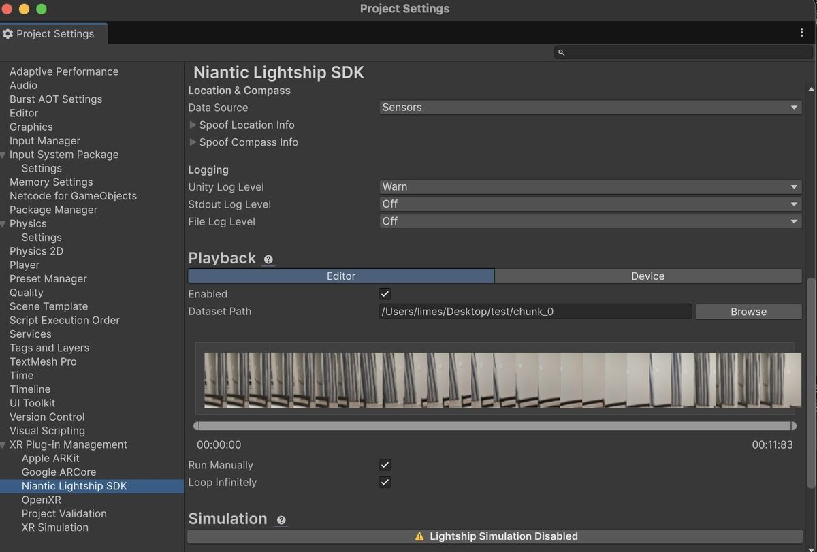
Task: Click the Browse button
Action: point(748,312)
